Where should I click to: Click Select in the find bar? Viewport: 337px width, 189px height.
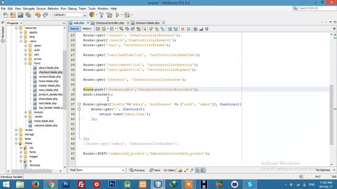click(x=170, y=170)
